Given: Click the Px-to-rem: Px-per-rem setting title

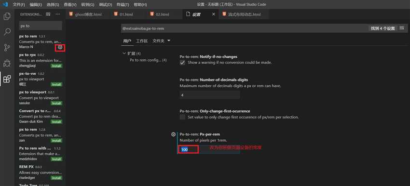Looking at the screenshot, I should tap(200, 134).
